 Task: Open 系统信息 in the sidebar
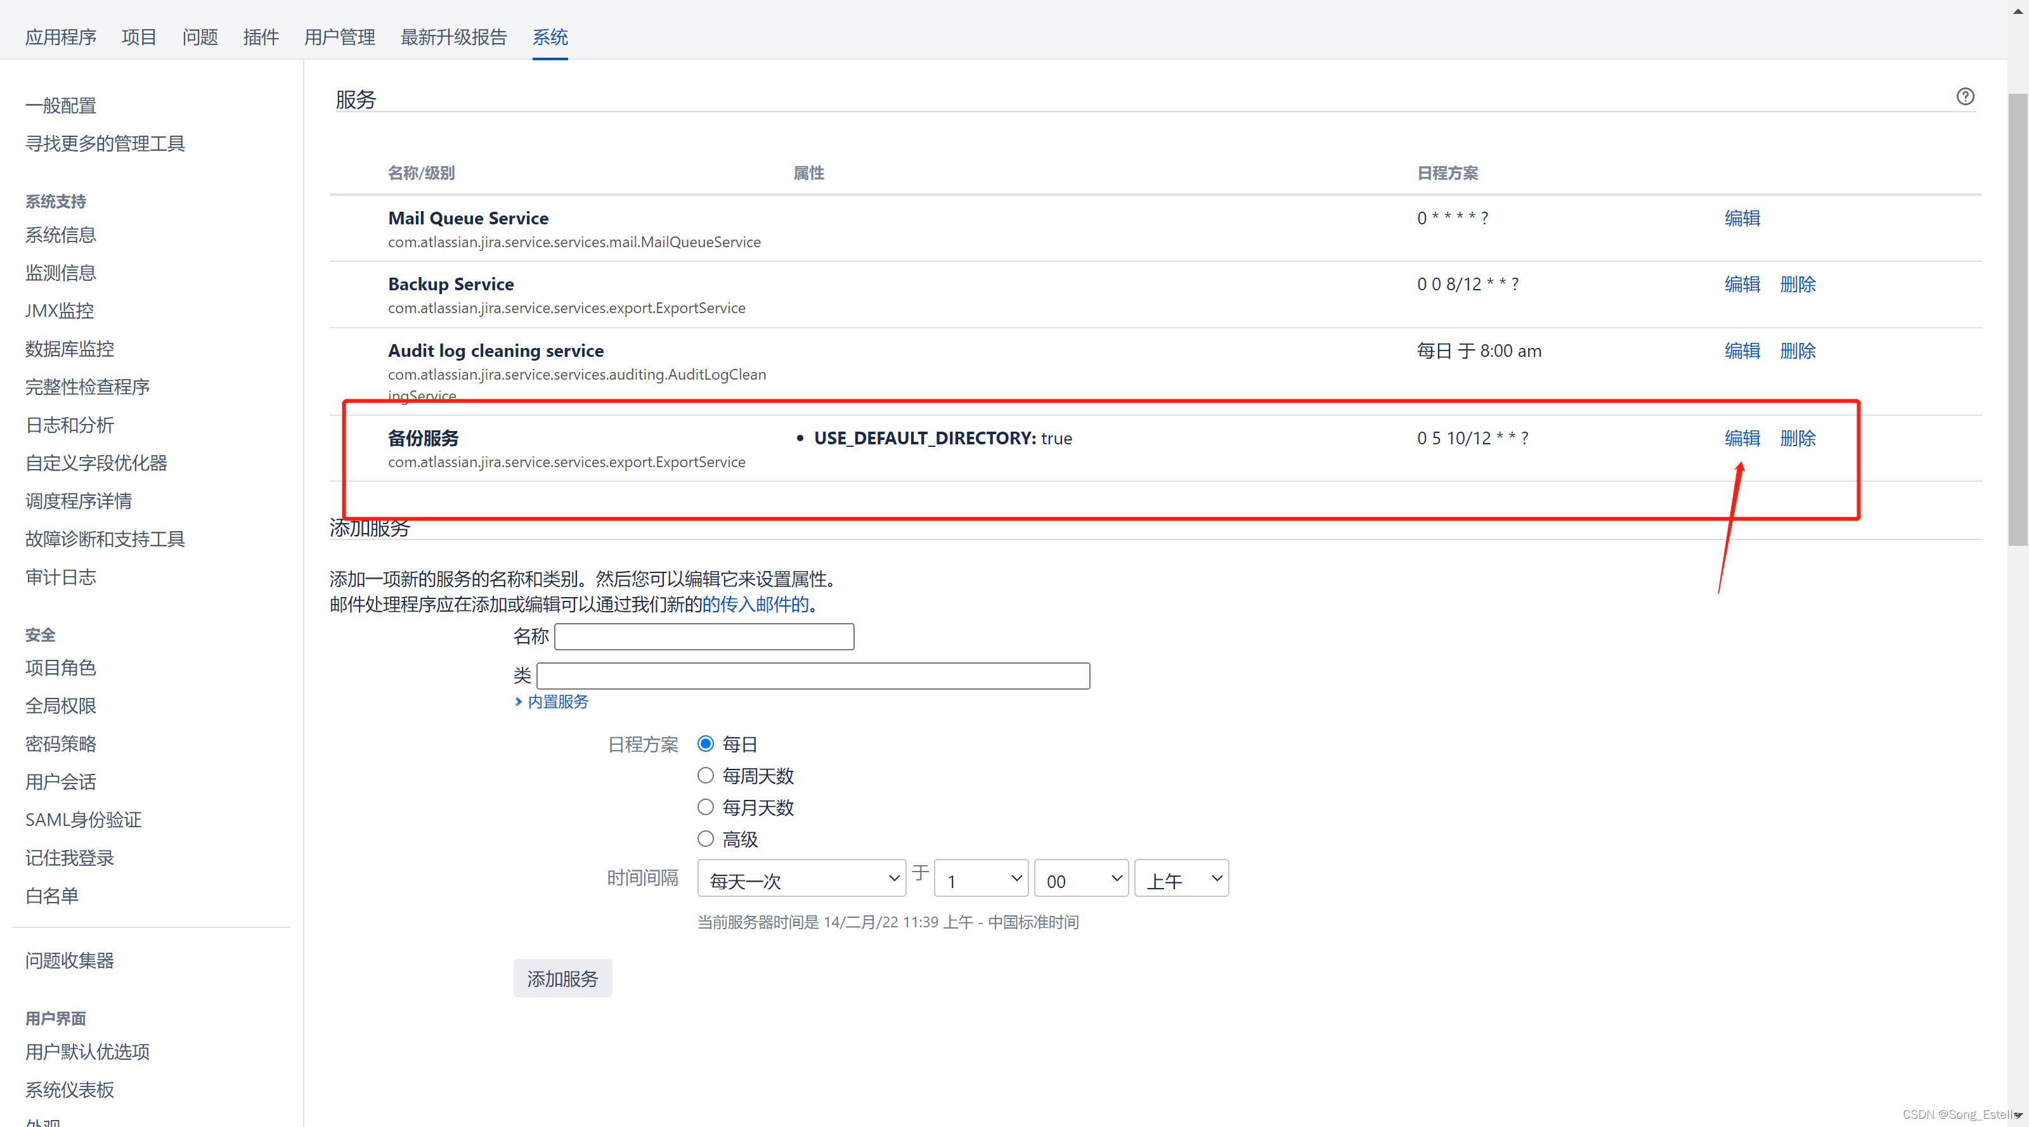click(x=61, y=235)
